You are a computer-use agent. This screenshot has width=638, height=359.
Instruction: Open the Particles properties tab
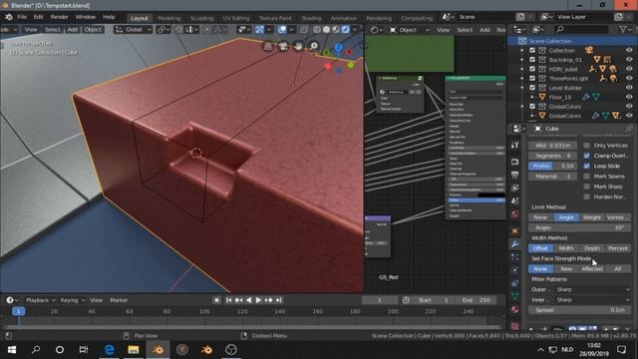514,257
